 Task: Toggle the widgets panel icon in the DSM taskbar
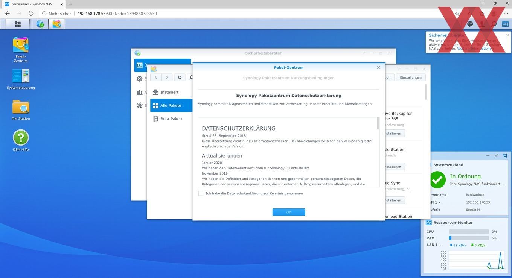(505, 24)
